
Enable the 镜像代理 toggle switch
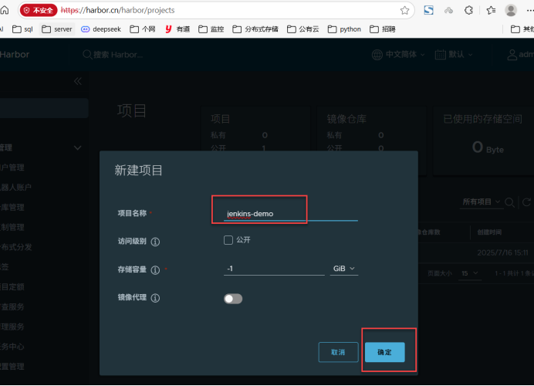pyautogui.click(x=232, y=298)
